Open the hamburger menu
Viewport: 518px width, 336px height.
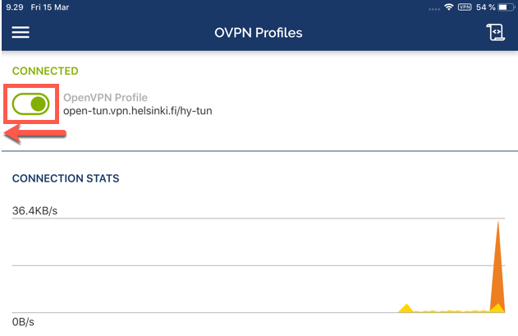pos(21,32)
